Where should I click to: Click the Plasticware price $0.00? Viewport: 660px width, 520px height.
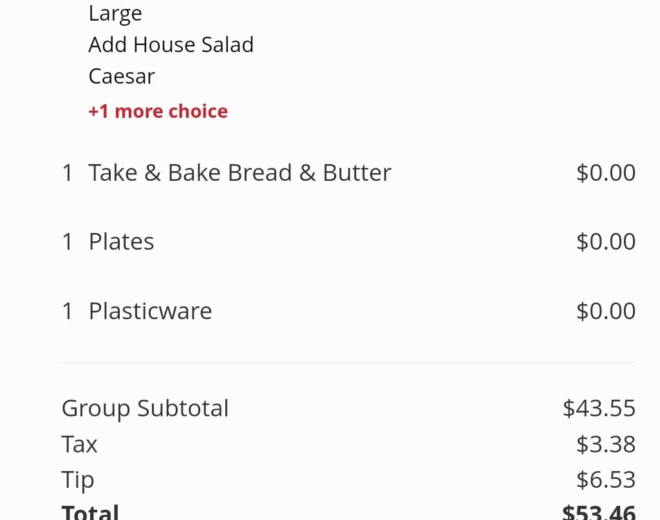pyautogui.click(x=605, y=311)
